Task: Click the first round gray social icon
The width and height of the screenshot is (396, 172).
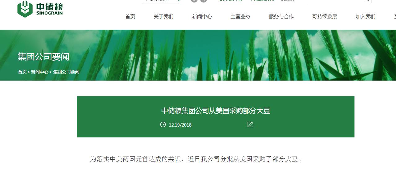Action: click(194, 1)
